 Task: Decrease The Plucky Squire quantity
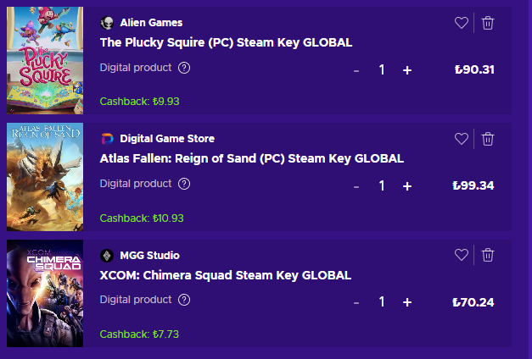(x=356, y=70)
